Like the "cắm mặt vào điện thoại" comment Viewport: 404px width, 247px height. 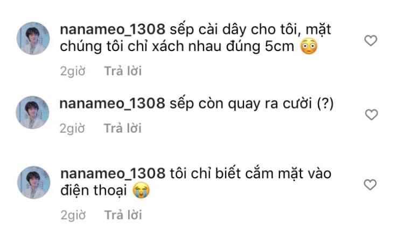click(370, 185)
